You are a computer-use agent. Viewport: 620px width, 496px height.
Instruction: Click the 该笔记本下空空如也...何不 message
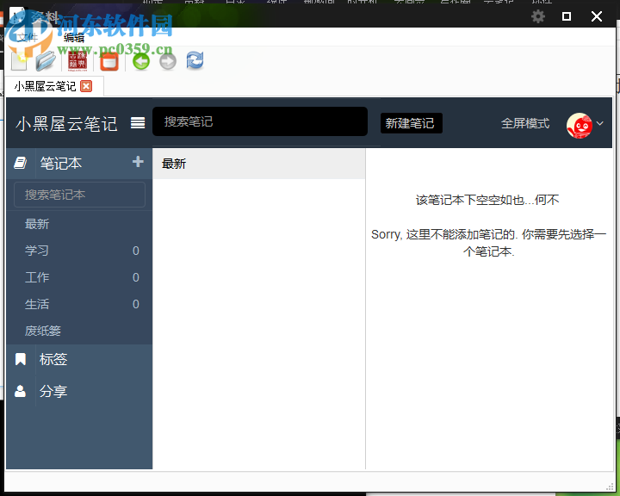487,200
